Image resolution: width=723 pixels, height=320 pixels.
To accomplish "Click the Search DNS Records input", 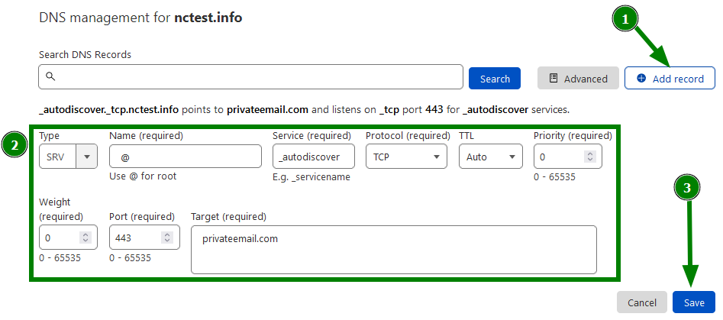I will pyautogui.click(x=251, y=76).
